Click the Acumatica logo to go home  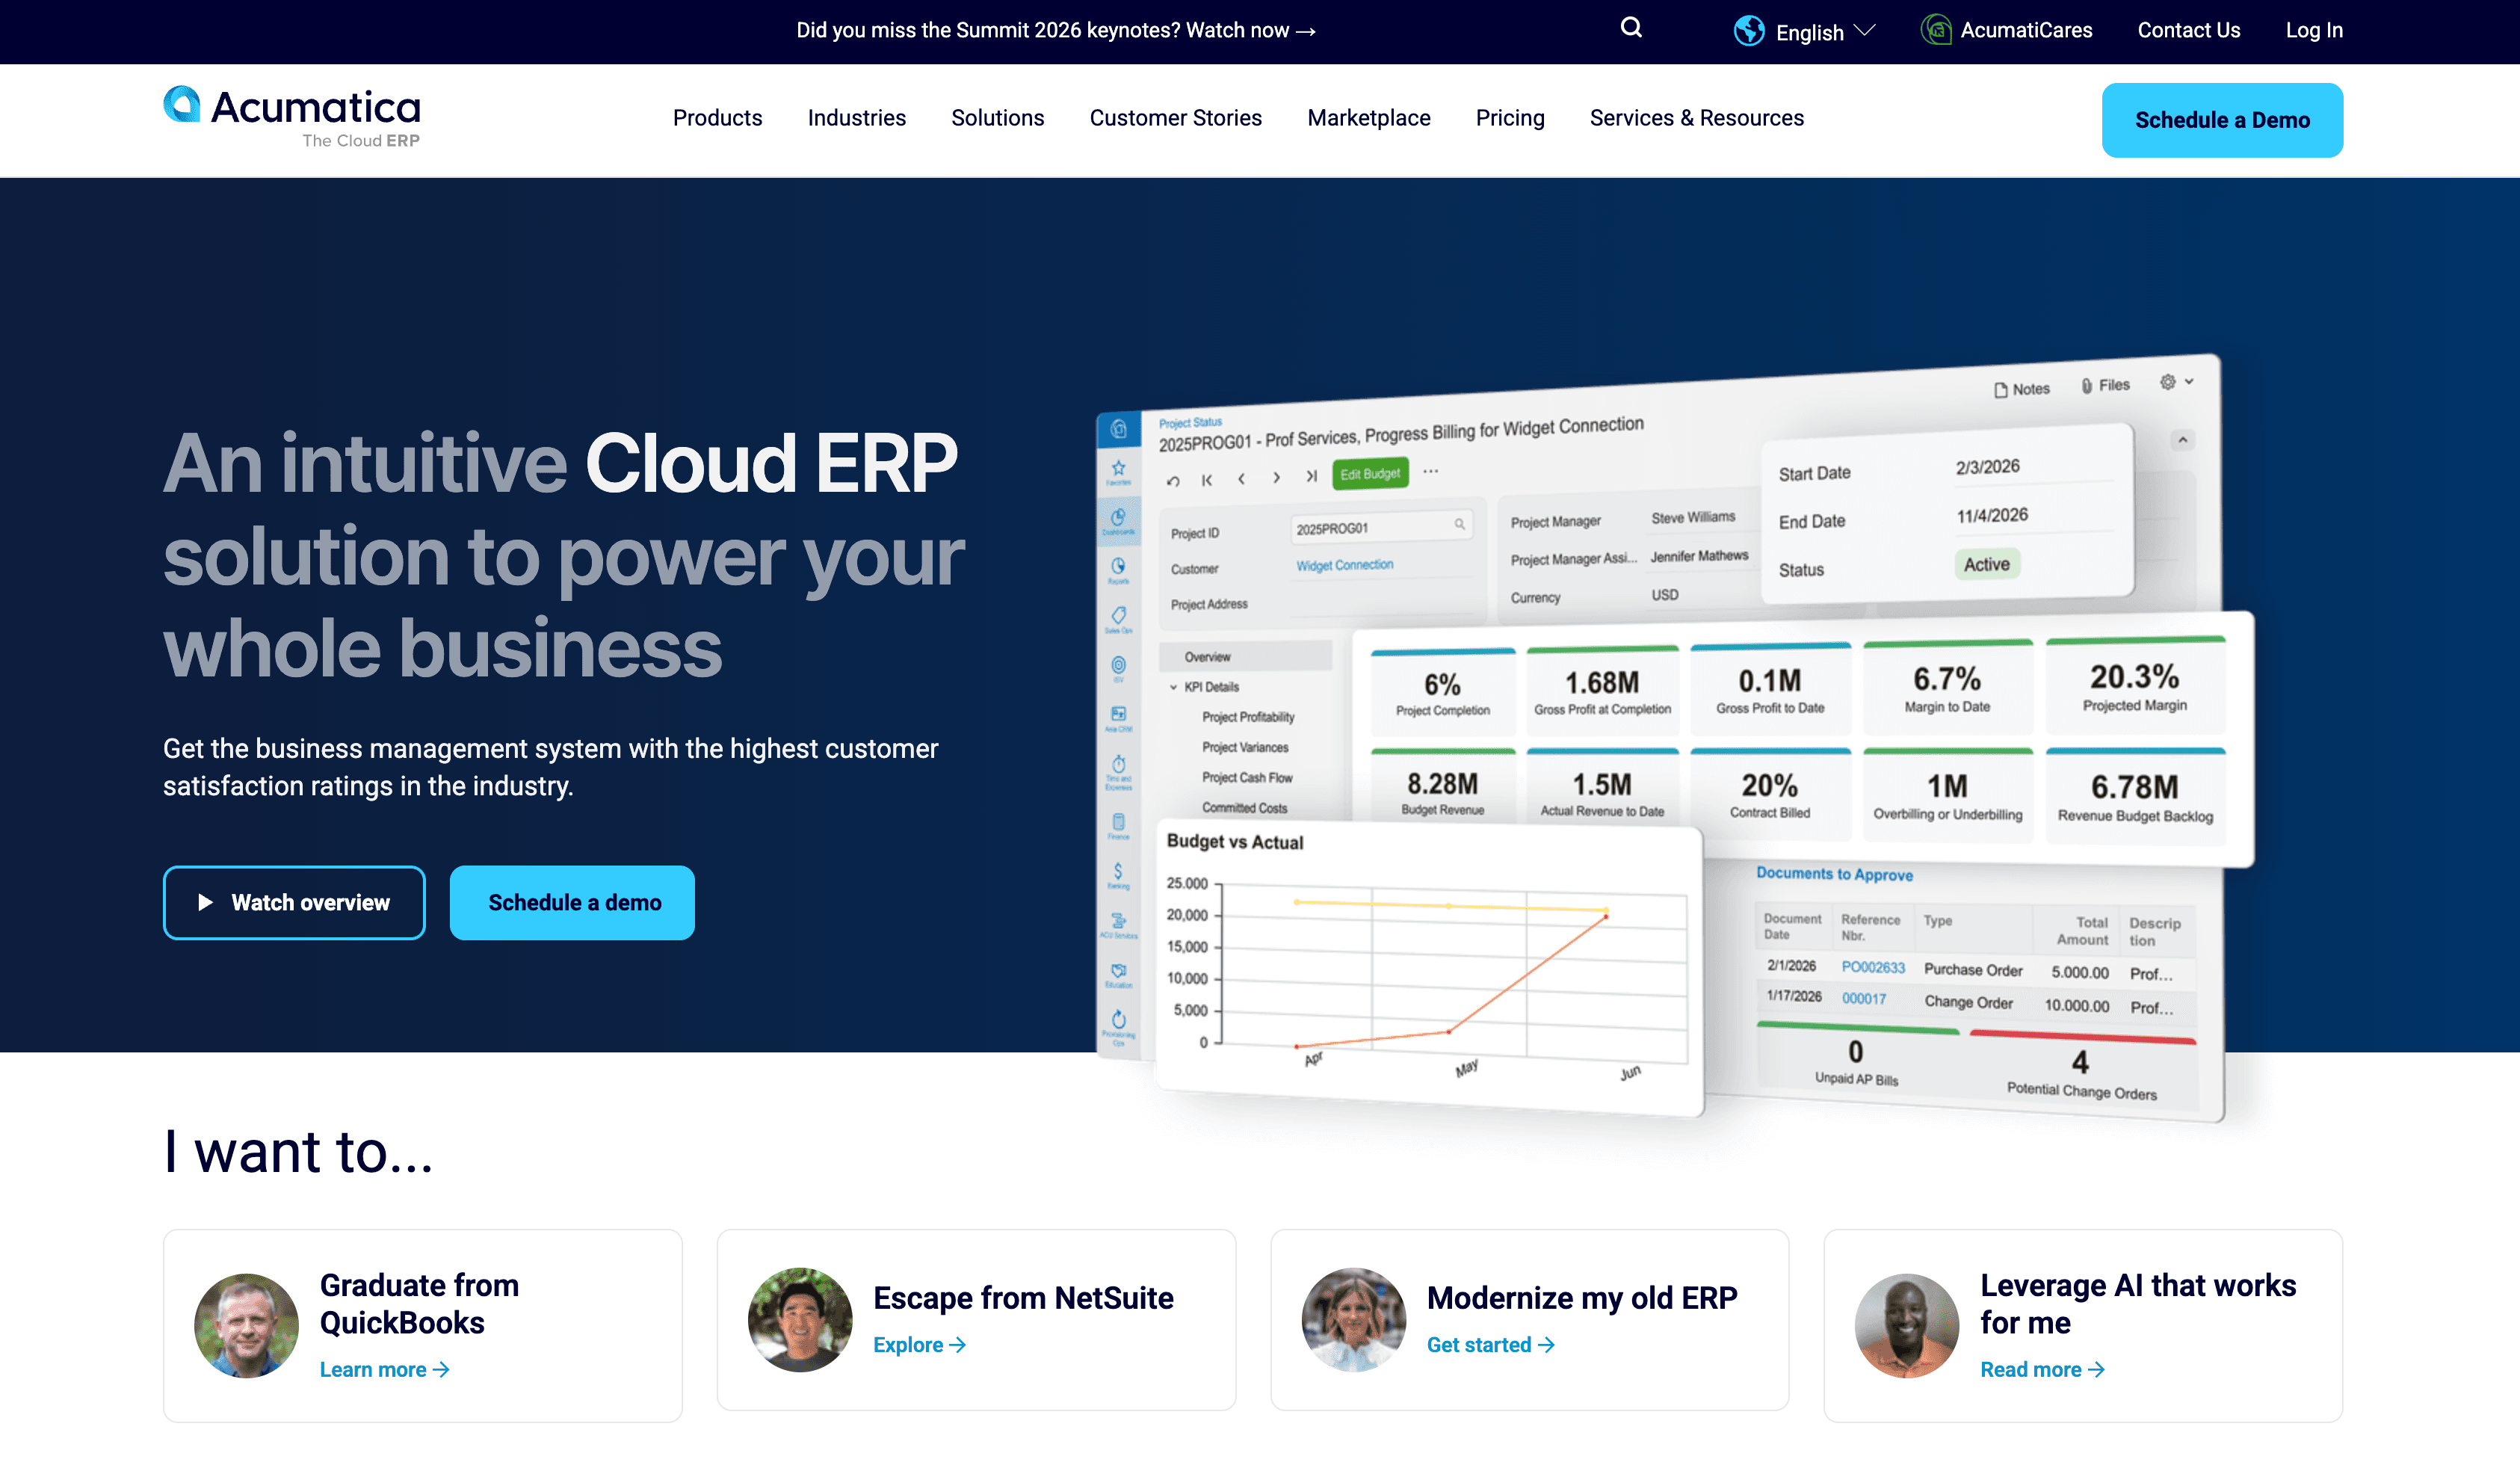click(292, 117)
